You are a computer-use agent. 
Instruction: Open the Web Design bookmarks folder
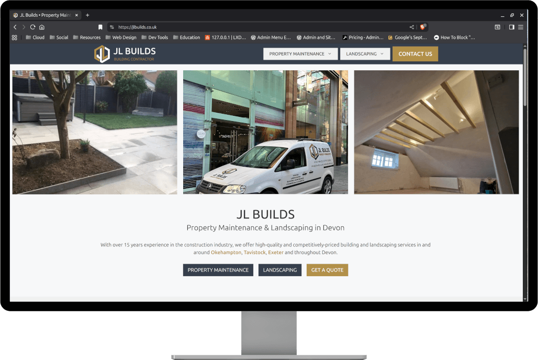point(121,38)
